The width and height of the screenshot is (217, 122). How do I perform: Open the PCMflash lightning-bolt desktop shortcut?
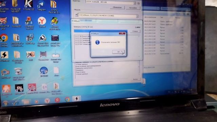coord(4,56)
